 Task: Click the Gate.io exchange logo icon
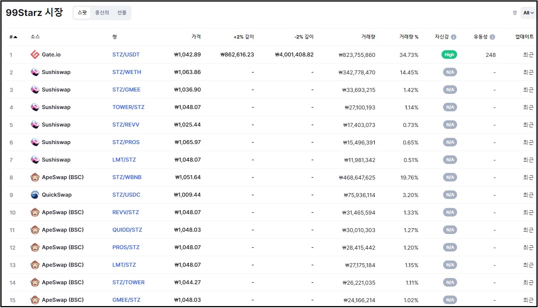coord(35,55)
